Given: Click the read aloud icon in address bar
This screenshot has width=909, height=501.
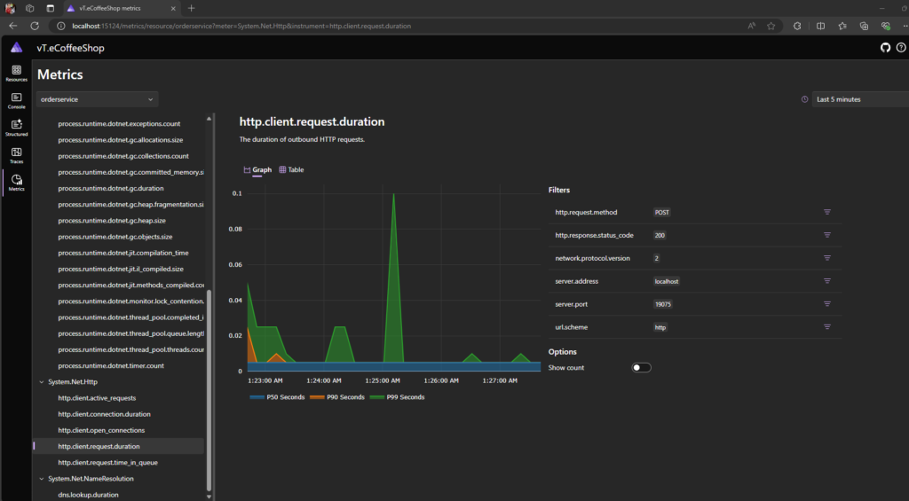Looking at the screenshot, I should [751, 26].
